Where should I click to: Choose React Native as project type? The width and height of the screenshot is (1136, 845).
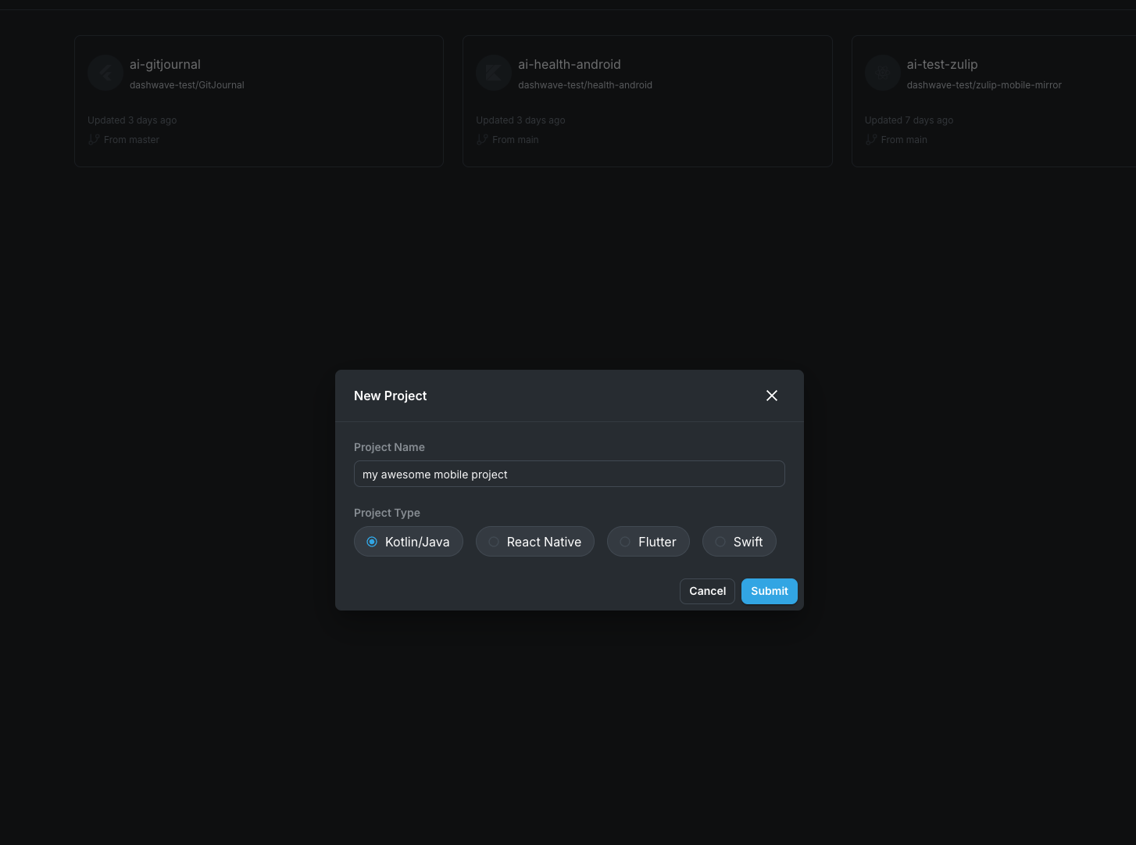[535, 542]
